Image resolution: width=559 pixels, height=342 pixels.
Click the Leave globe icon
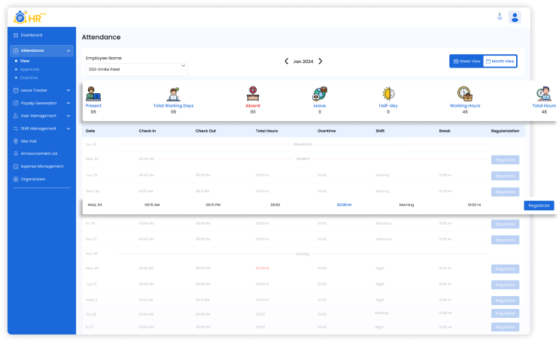click(x=319, y=94)
